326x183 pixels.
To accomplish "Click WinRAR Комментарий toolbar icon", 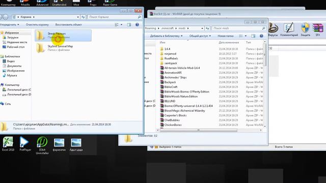I will pos(289,29).
